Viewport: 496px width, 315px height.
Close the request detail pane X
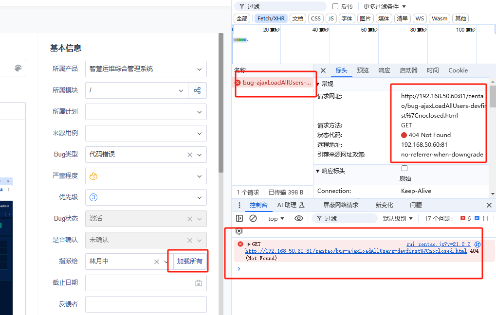pos(323,70)
